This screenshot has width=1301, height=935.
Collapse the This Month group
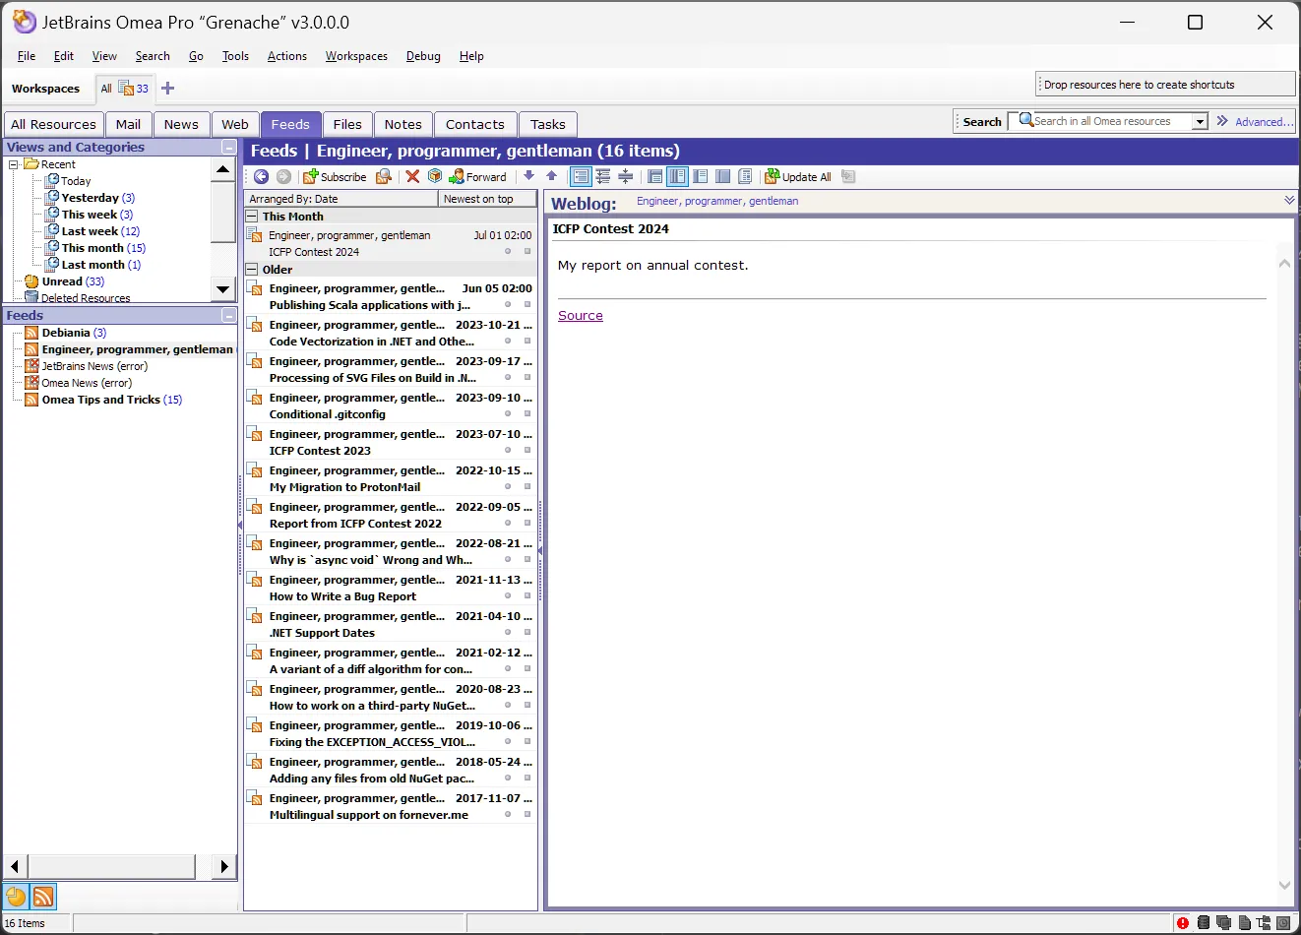click(253, 217)
